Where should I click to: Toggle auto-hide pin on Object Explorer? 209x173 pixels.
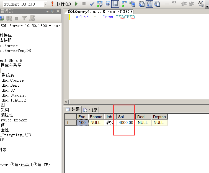click(53, 11)
